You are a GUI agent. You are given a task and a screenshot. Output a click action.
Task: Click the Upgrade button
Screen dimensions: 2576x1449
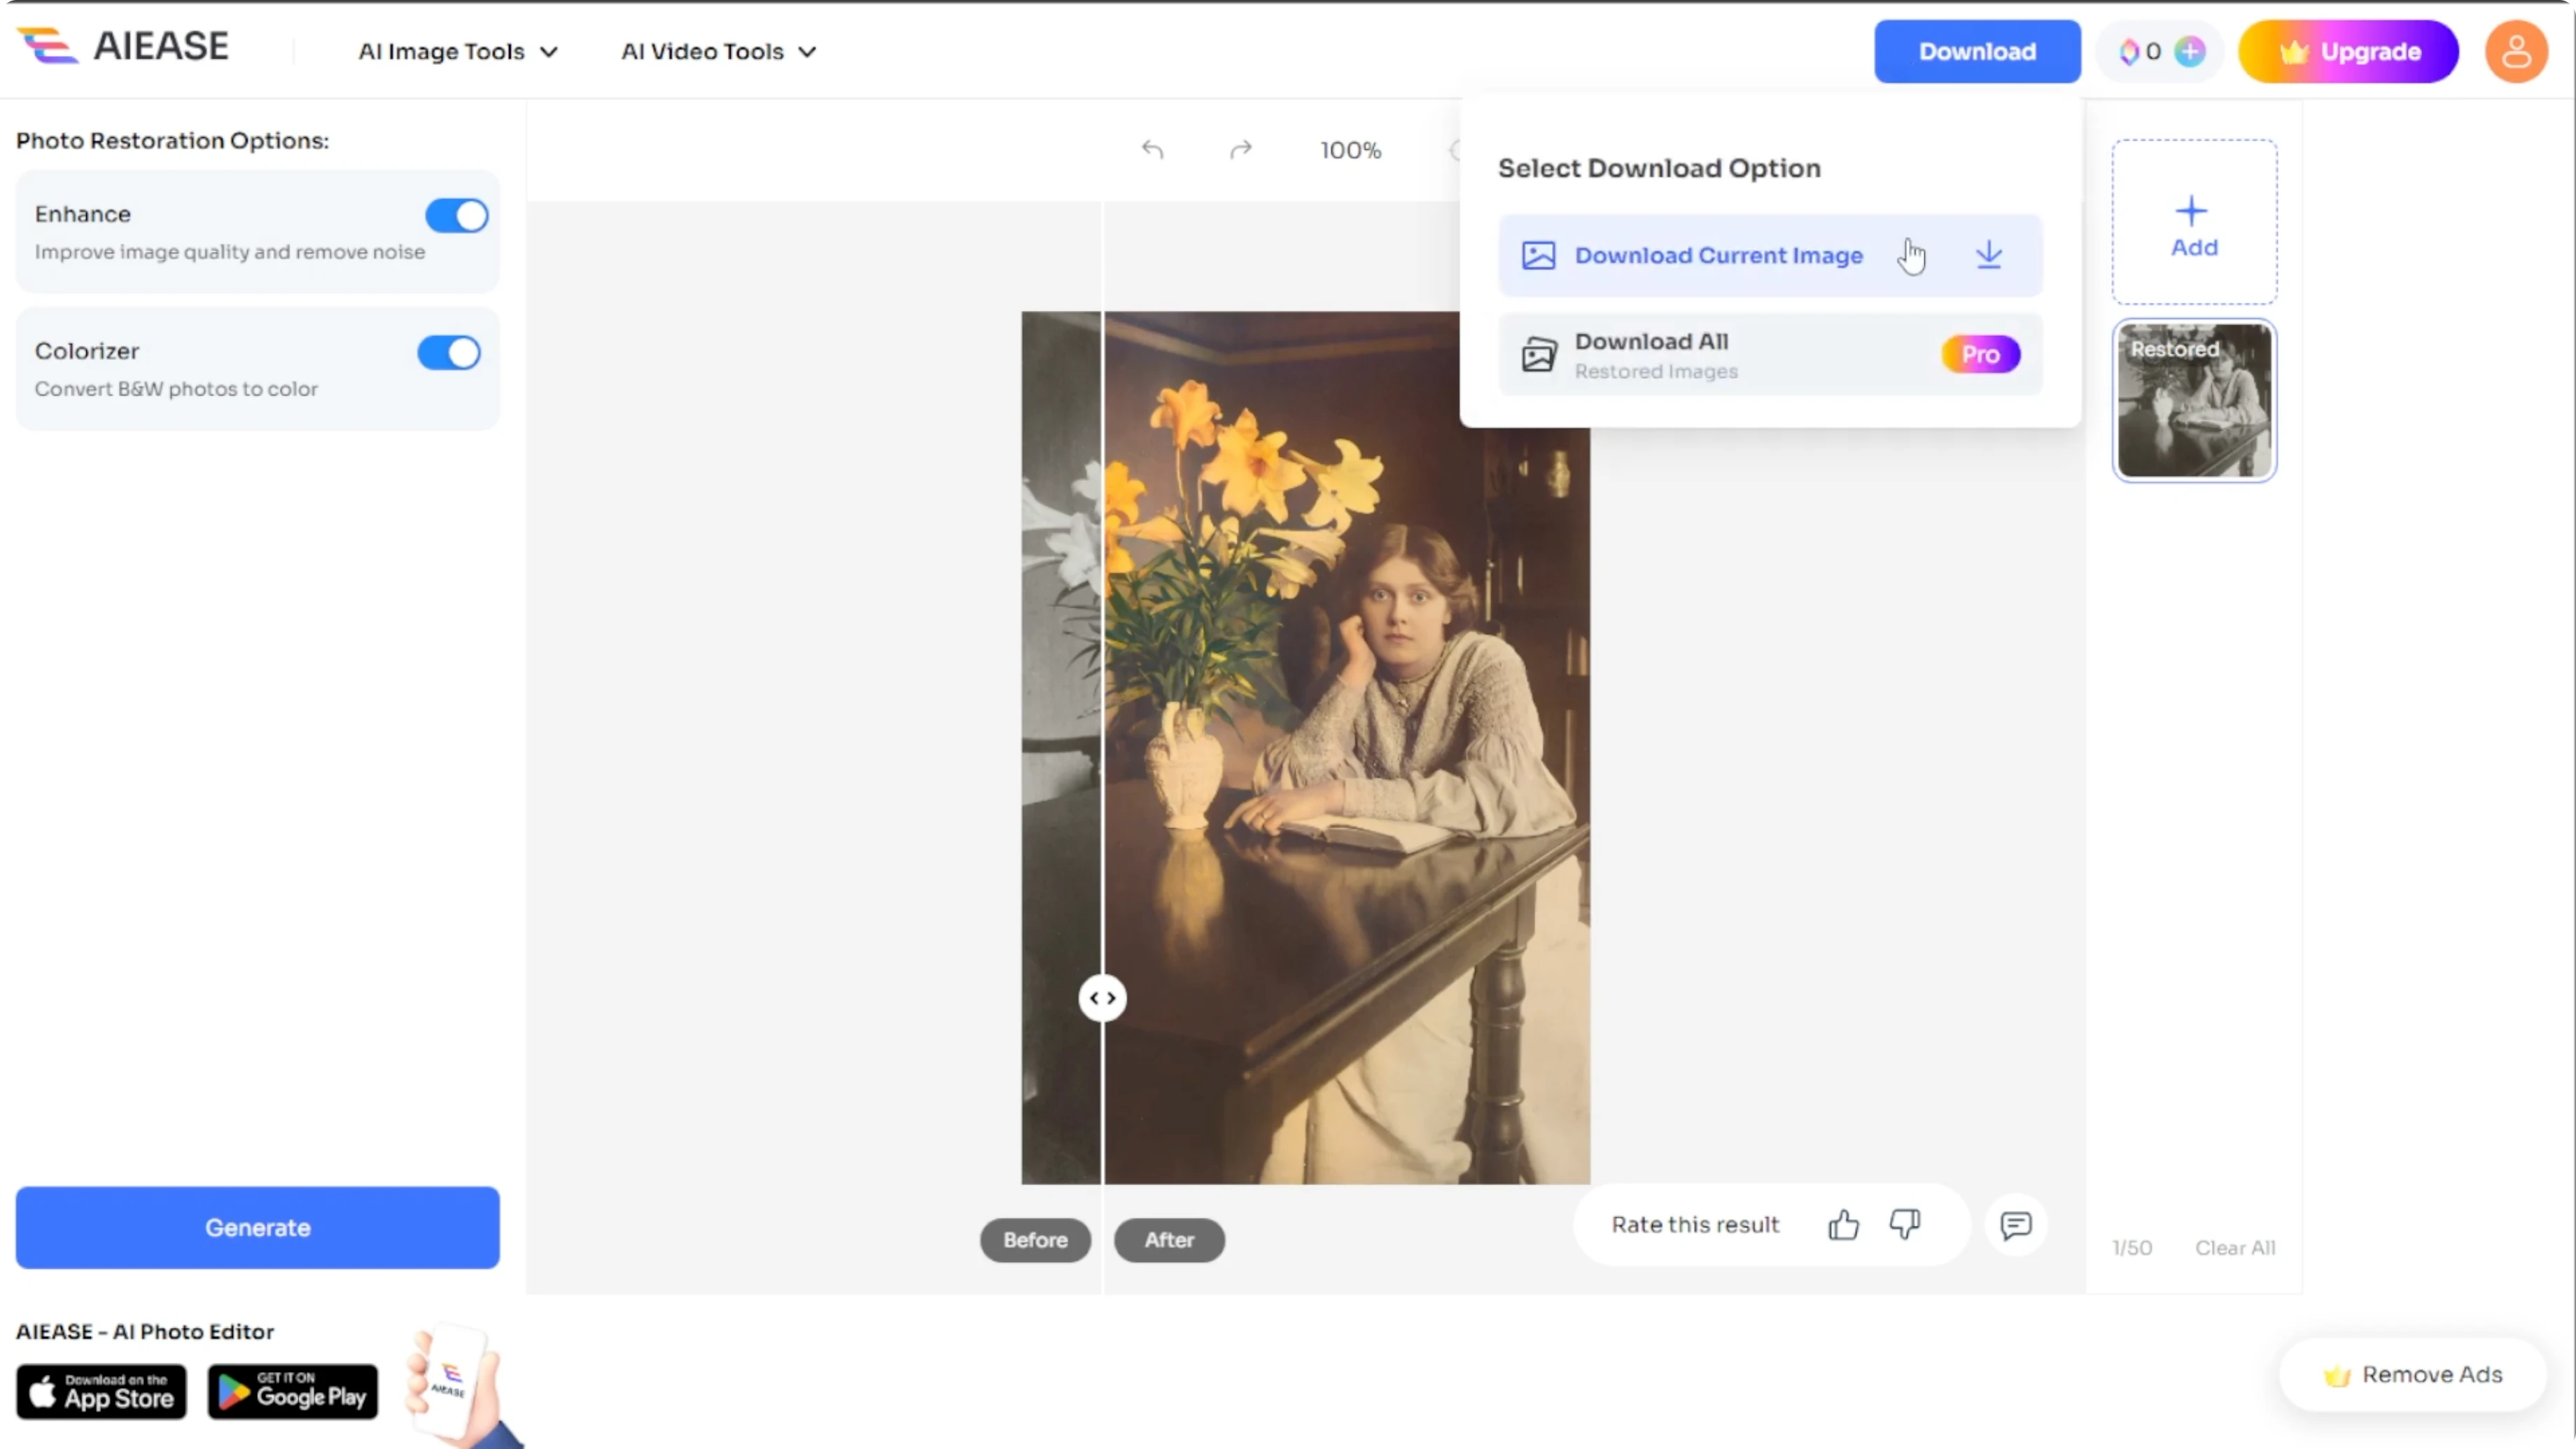[x=2348, y=51]
